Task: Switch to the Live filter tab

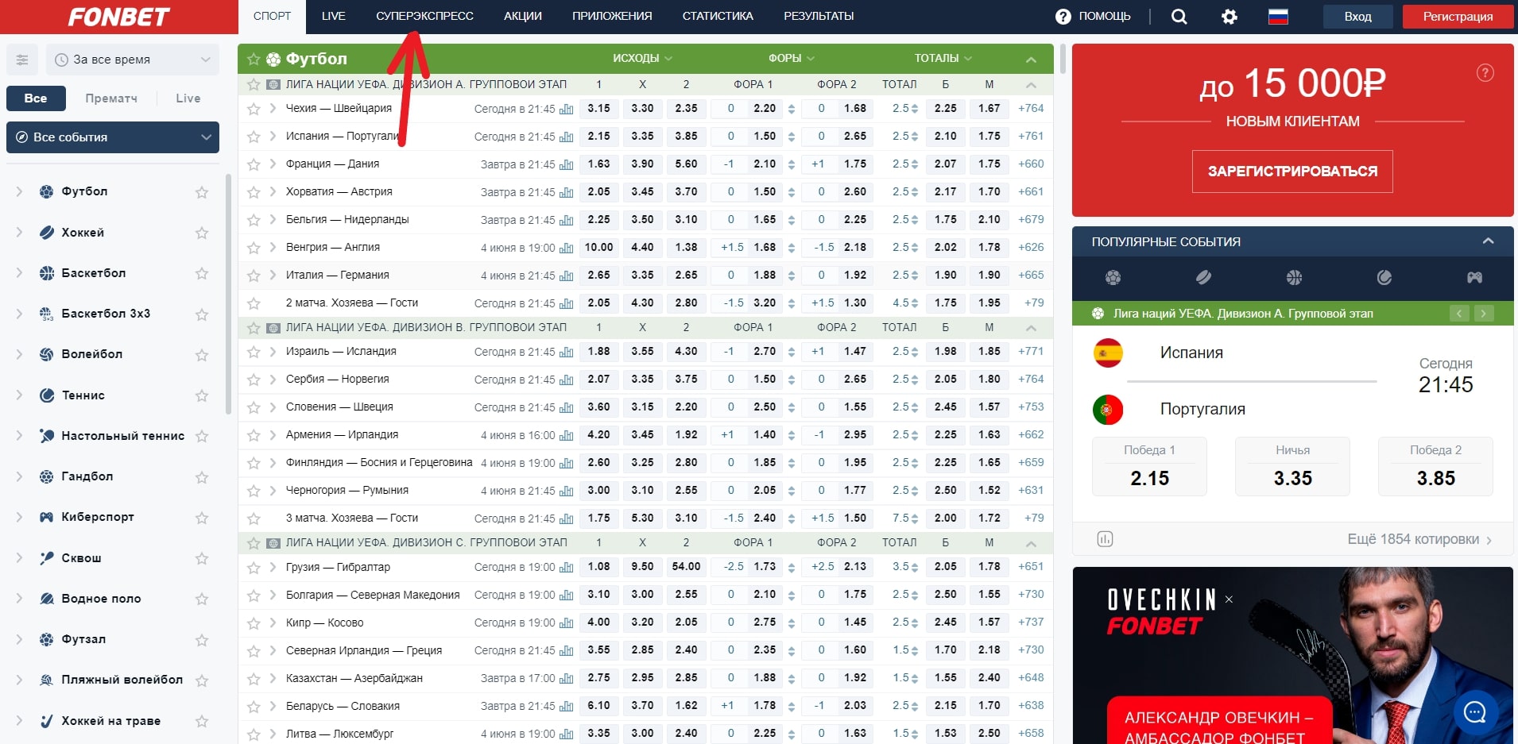Action: tap(188, 98)
